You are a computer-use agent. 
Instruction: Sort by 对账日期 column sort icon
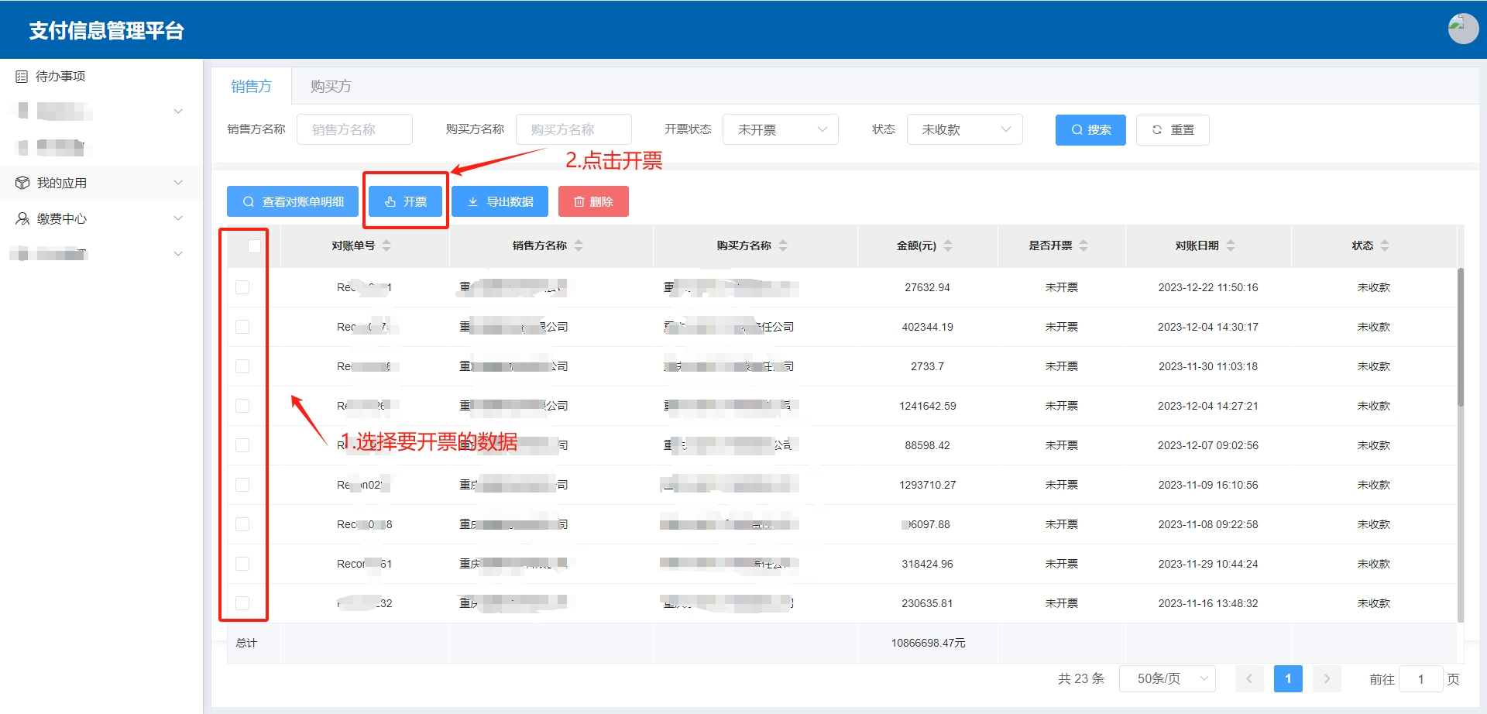[1231, 245]
